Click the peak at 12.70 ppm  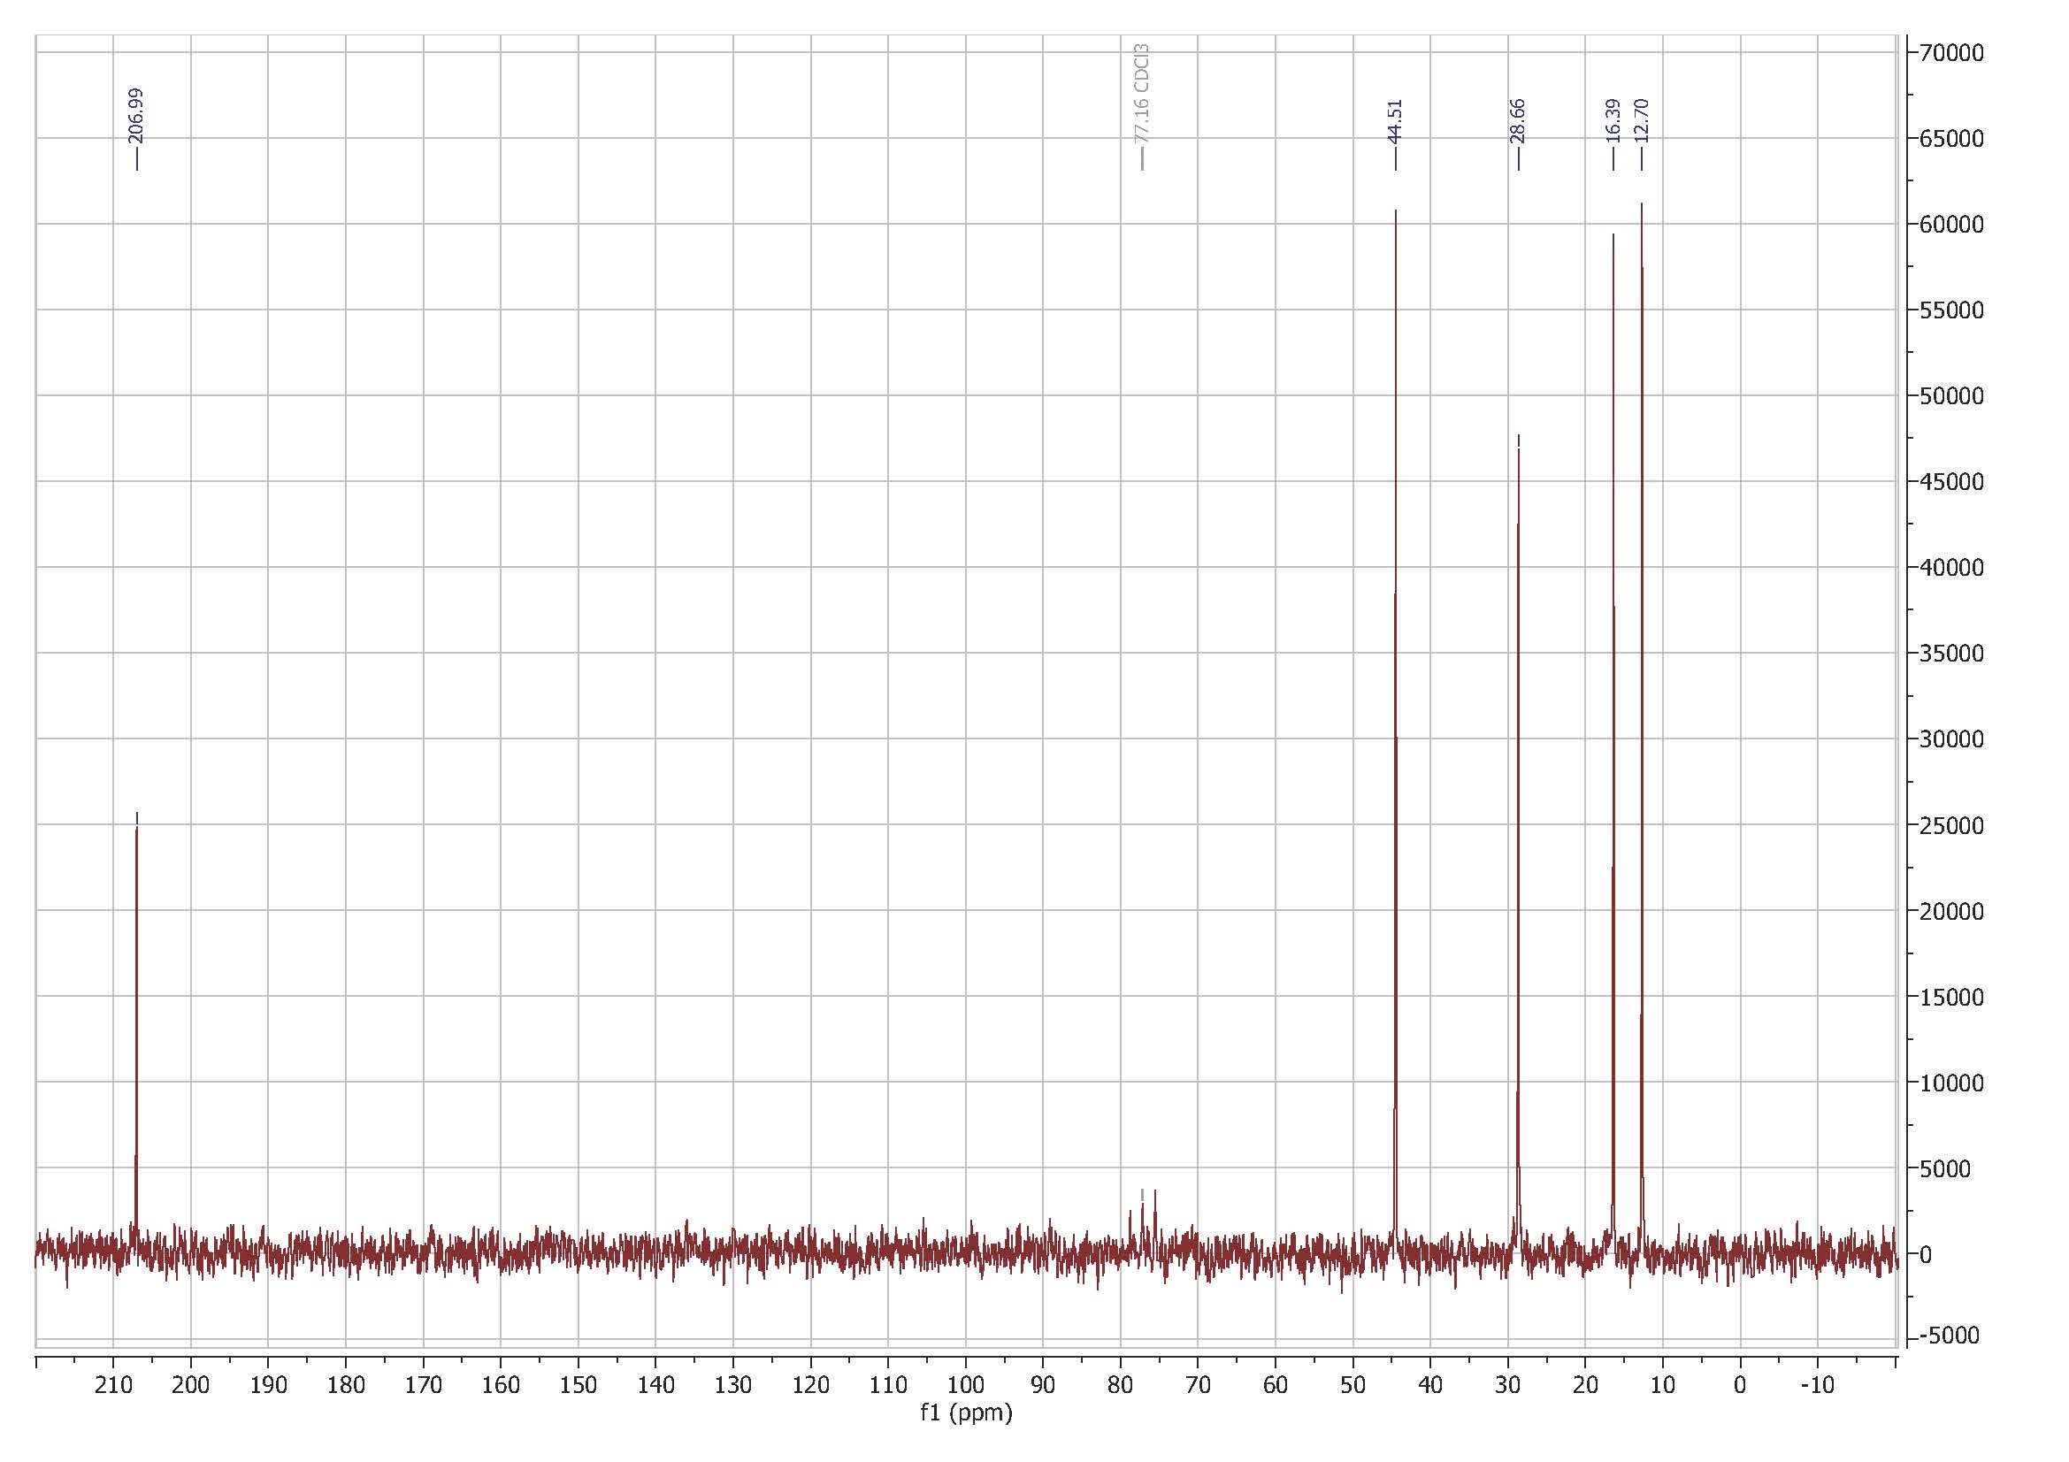1642,631
